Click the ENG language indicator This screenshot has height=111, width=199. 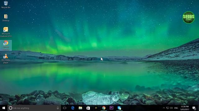pos(176,108)
